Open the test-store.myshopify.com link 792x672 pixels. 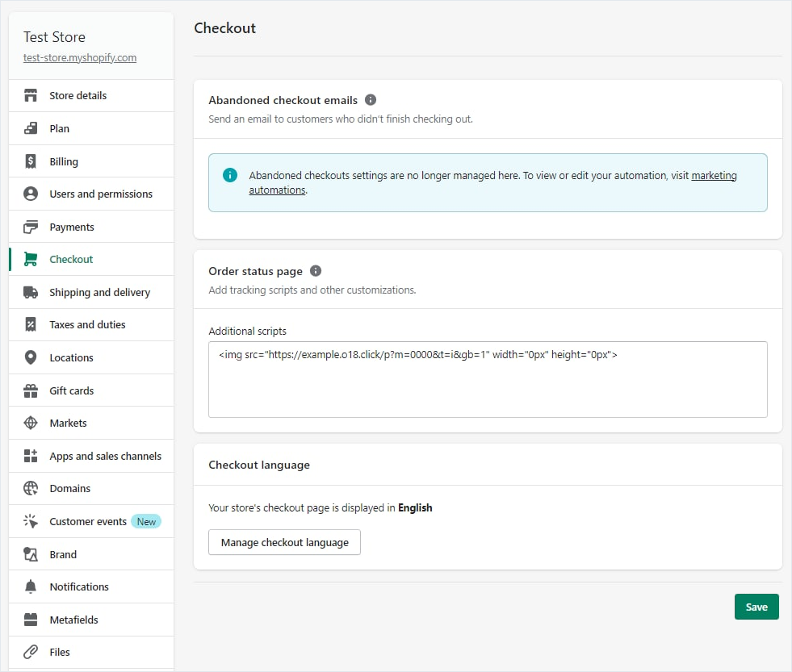coord(80,58)
